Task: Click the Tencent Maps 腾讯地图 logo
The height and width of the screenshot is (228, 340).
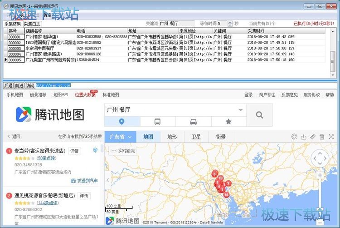Action: click(50, 114)
